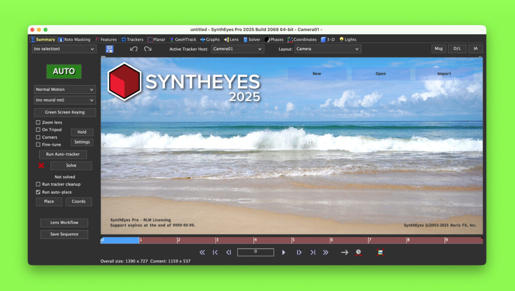Enable the Zoom lens checkbox
This screenshot has height=291, width=515.
click(x=38, y=122)
